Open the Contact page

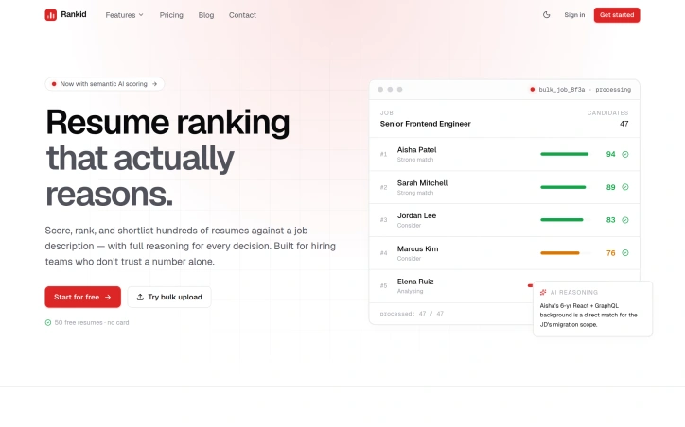click(242, 15)
